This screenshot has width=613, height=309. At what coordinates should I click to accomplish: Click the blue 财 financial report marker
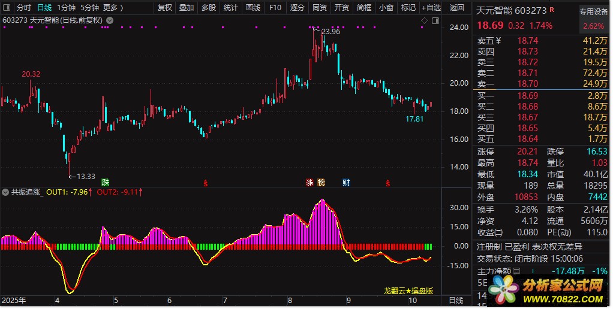(x=346, y=182)
